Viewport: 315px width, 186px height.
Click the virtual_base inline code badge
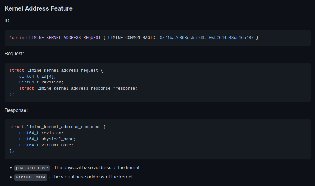31,177
